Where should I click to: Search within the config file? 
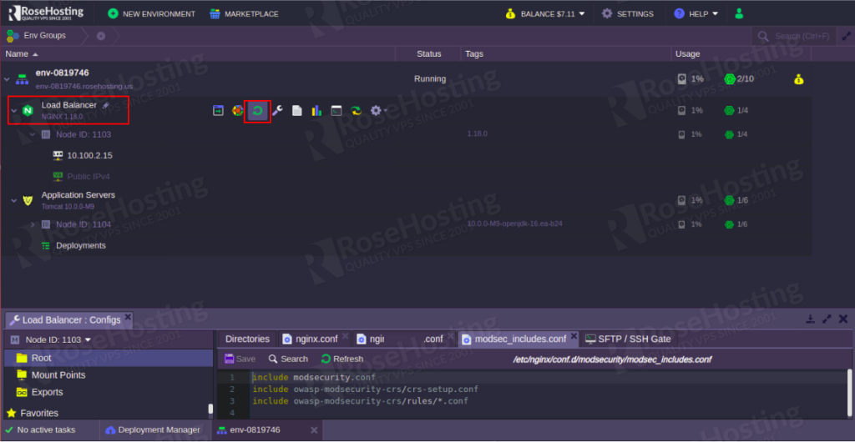(288, 359)
